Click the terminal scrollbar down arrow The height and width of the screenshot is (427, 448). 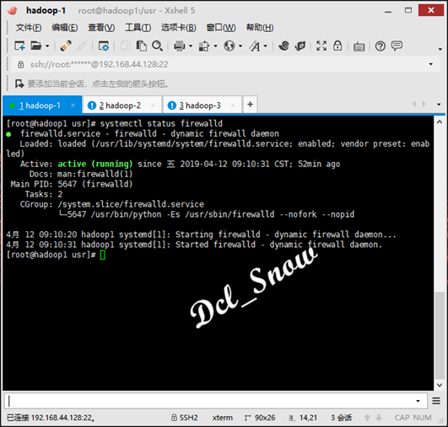[x=440, y=385]
